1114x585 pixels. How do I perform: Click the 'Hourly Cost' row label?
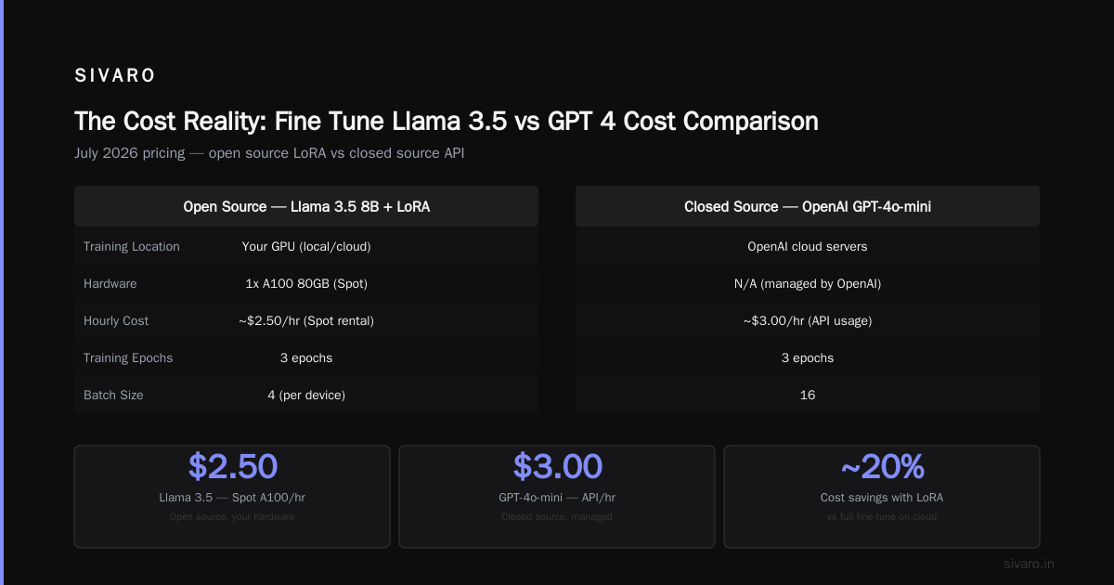click(116, 320)
